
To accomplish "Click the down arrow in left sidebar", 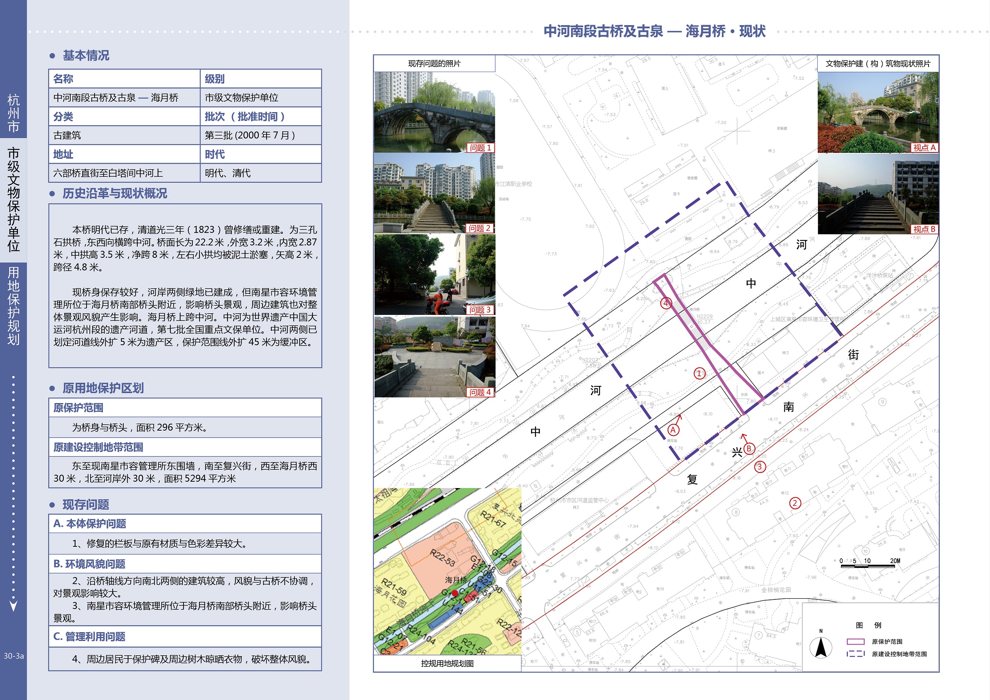I will click(x=14, y=606).
